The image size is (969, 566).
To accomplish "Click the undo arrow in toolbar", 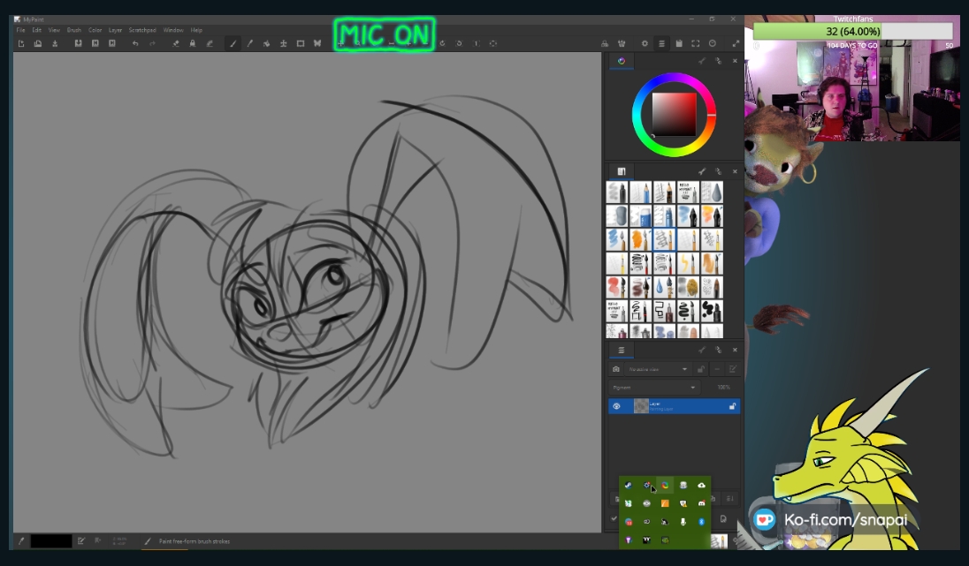I will click(x=135, y=43).
